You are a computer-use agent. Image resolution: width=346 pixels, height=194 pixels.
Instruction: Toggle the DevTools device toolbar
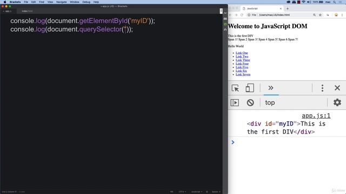coord(250,88)
